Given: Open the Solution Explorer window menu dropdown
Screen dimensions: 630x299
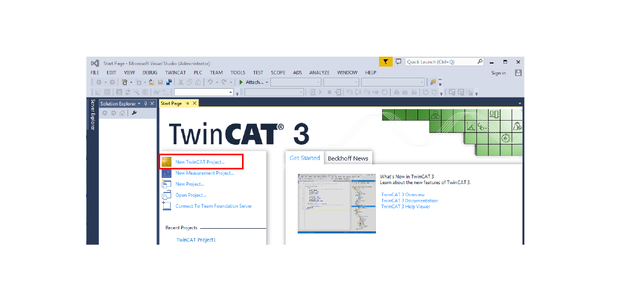Looking at the screenshot, I should (x=139, y=104).
